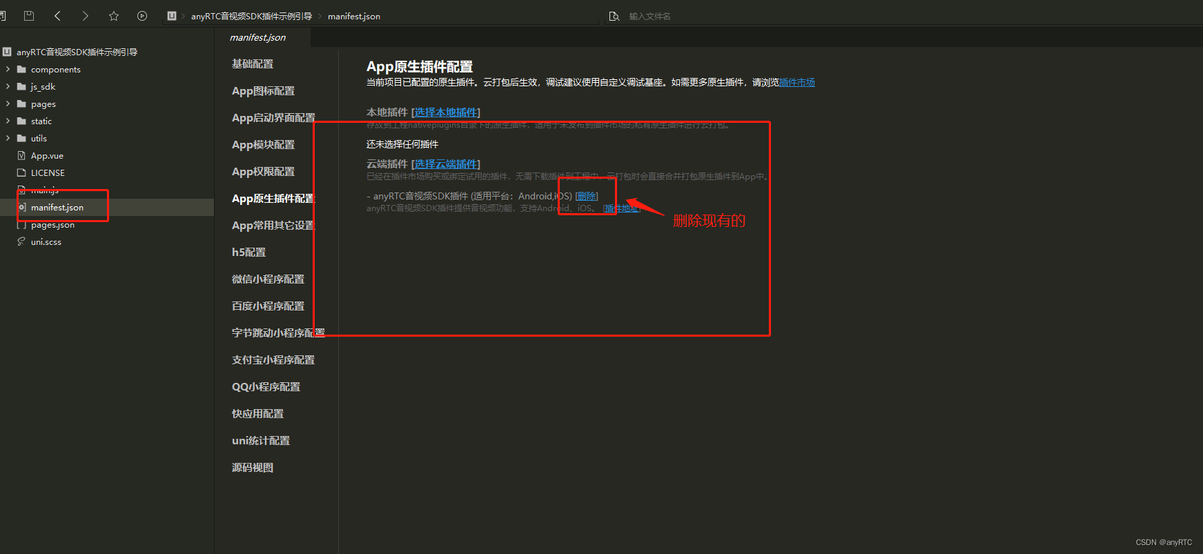Click 选择云端插件 link
The height and width of the screenshot is (554, 1203).
(x=446, y=164)
